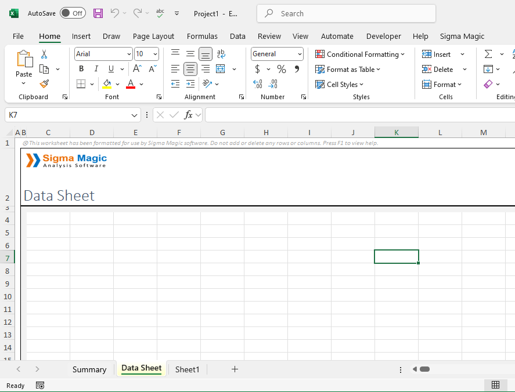Open the Arial font name dropdown
This screenshot has width=515, height=392.
tap(129, 54)
